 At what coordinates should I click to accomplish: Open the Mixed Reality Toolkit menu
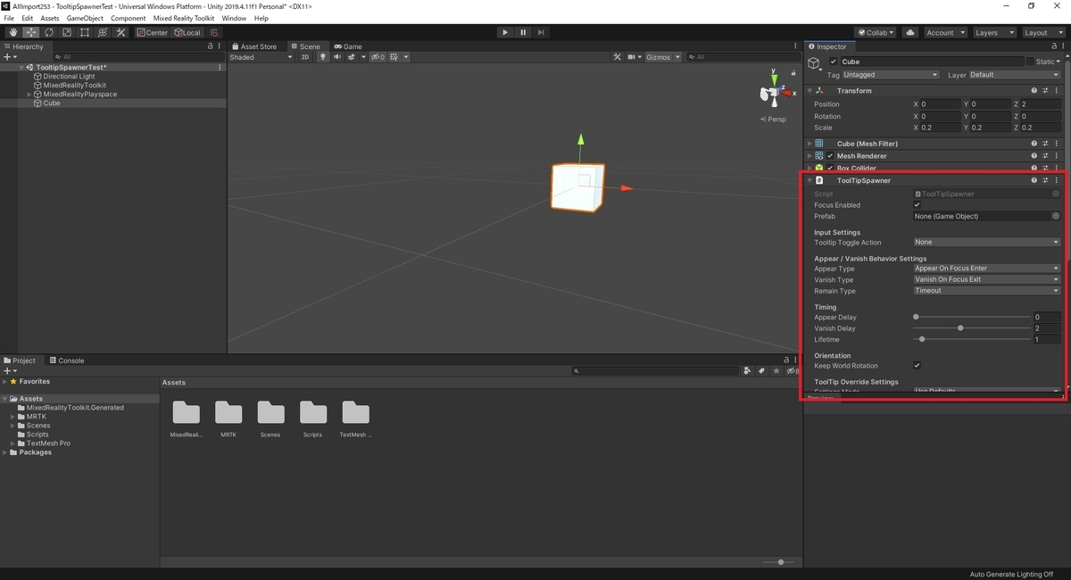[184, 18]
